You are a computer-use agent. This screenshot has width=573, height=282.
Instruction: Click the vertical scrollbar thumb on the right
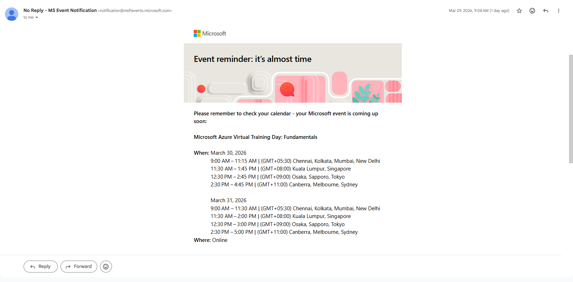571,109
